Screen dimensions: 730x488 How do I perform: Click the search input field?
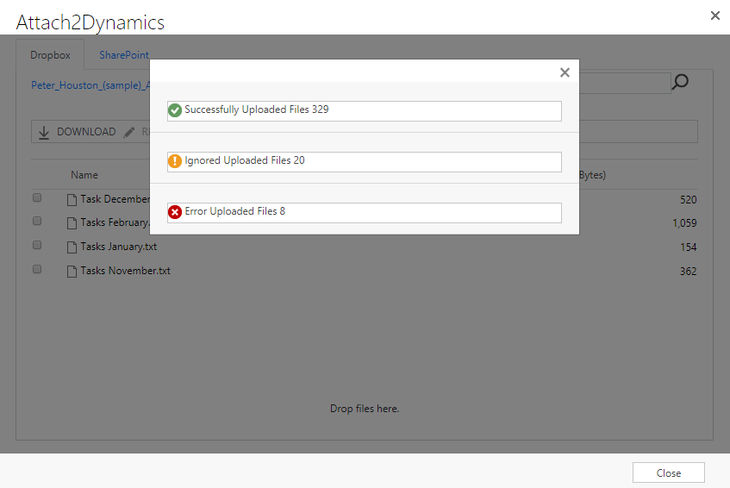pyautogui.click(x=625, y=83)
